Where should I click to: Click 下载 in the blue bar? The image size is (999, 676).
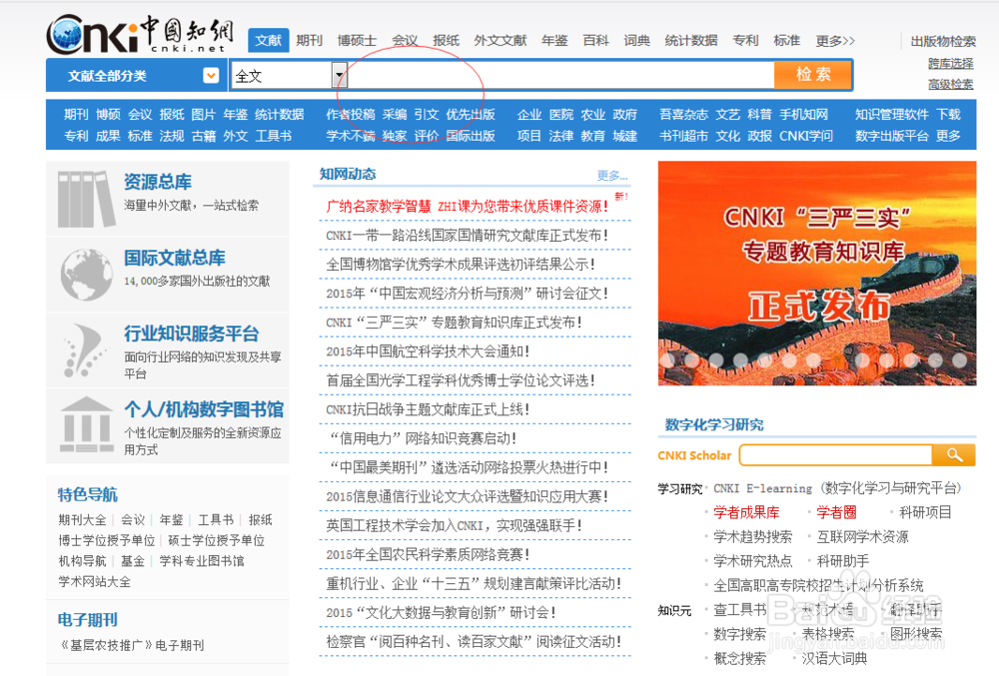click(x=949, y=115)
